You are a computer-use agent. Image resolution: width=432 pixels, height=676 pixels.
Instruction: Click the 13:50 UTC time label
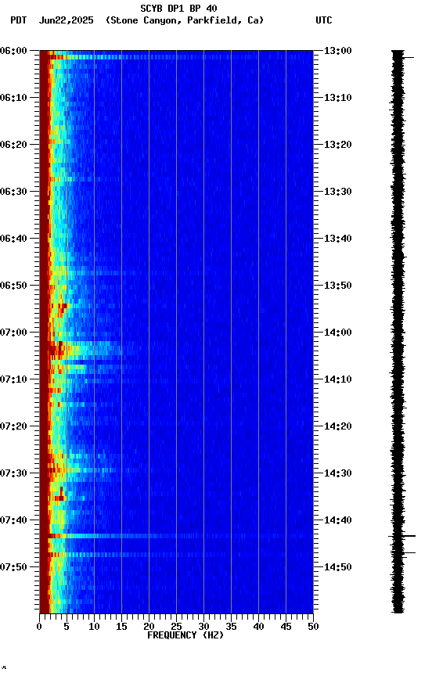(x=337, y=286)
